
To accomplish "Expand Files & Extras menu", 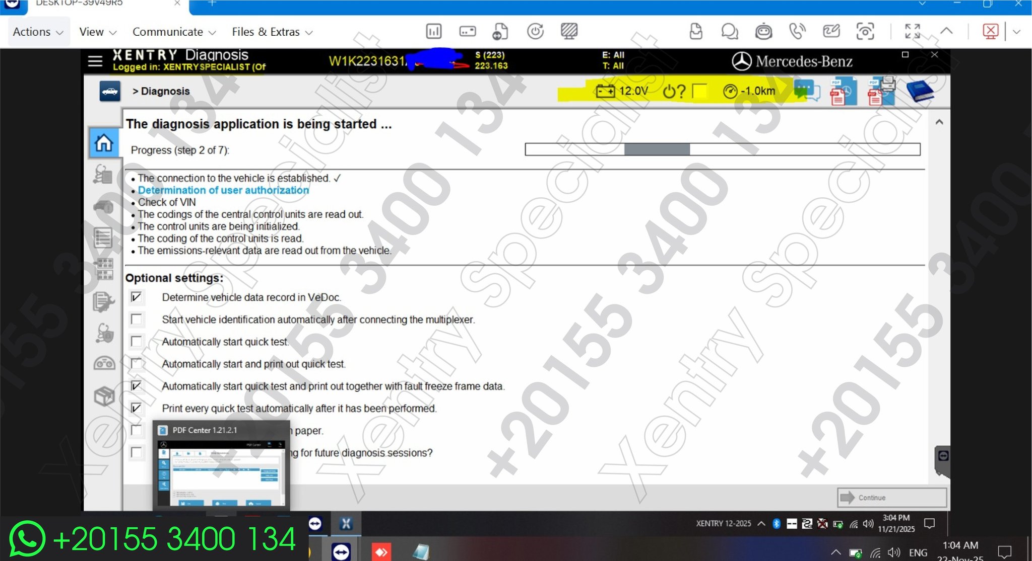I will click(x=272, y=32).
